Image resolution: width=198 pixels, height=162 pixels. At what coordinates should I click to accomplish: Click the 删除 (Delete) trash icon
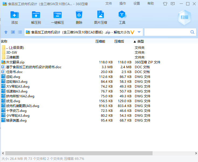pos(79,15)
